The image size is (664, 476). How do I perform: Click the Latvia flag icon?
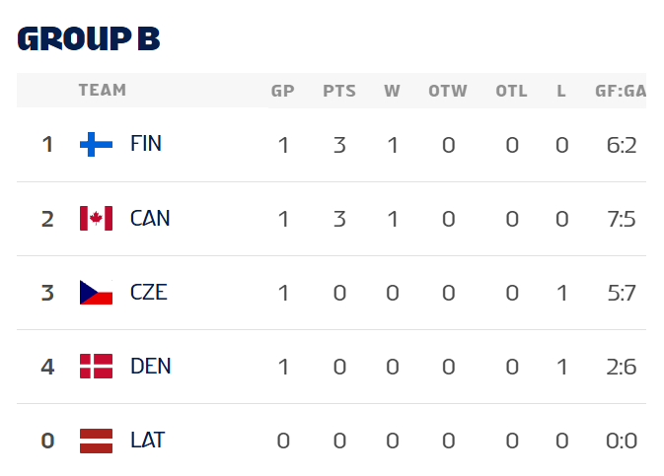[96, 441]
